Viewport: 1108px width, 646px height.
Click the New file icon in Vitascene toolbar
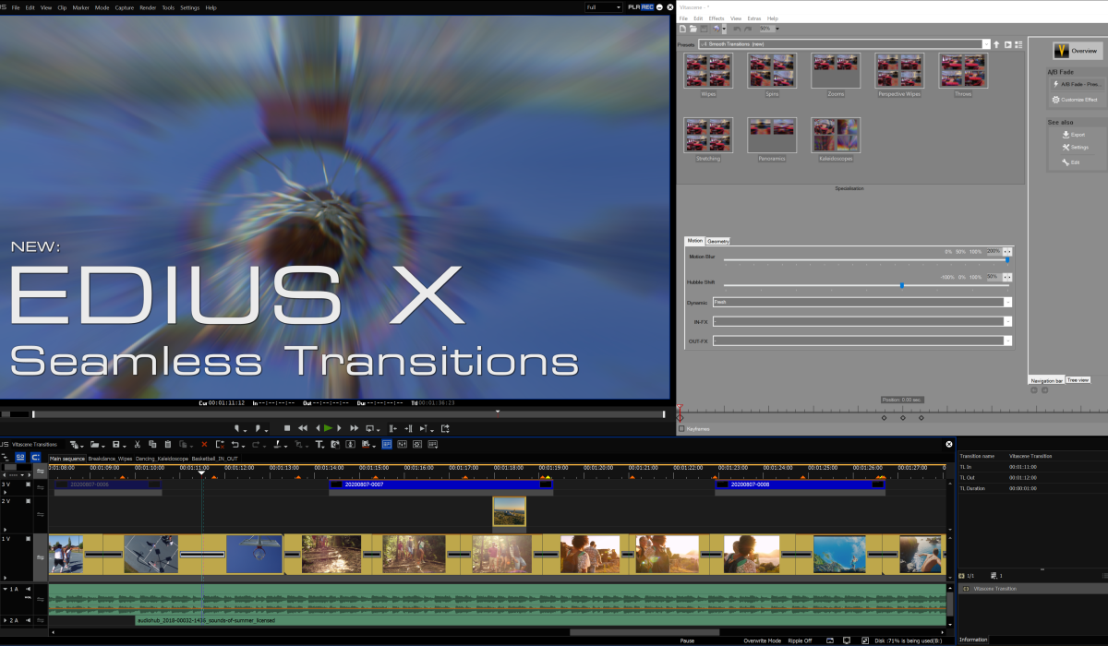[682, 29]
